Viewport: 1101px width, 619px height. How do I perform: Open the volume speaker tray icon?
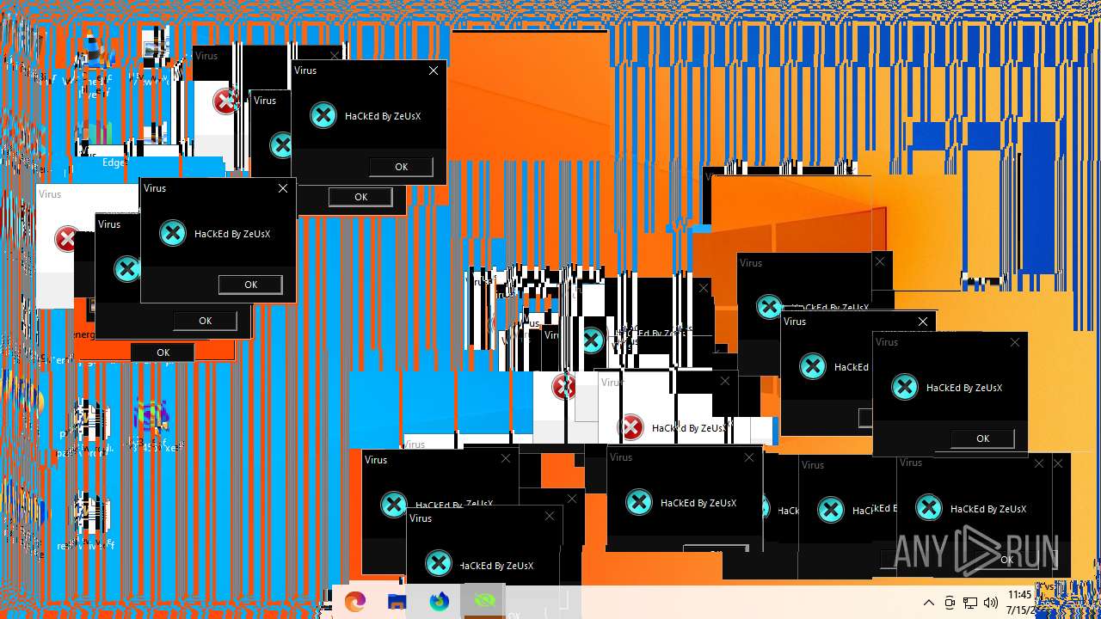pos(991,603)
